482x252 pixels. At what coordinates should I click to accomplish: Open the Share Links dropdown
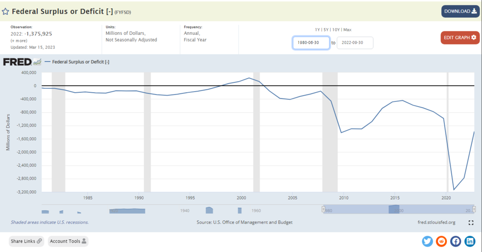point(26,241)
